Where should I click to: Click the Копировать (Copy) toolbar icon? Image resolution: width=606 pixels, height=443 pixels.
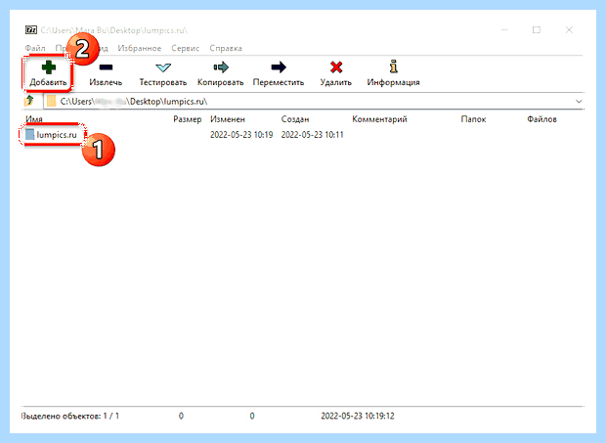pos(221,67)
